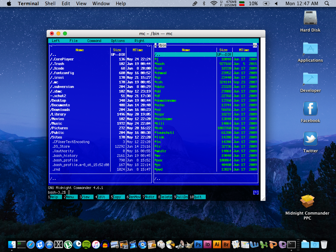Click the 6RenMov function key button
Screen dimensions: 336x252
click(134, 197)
